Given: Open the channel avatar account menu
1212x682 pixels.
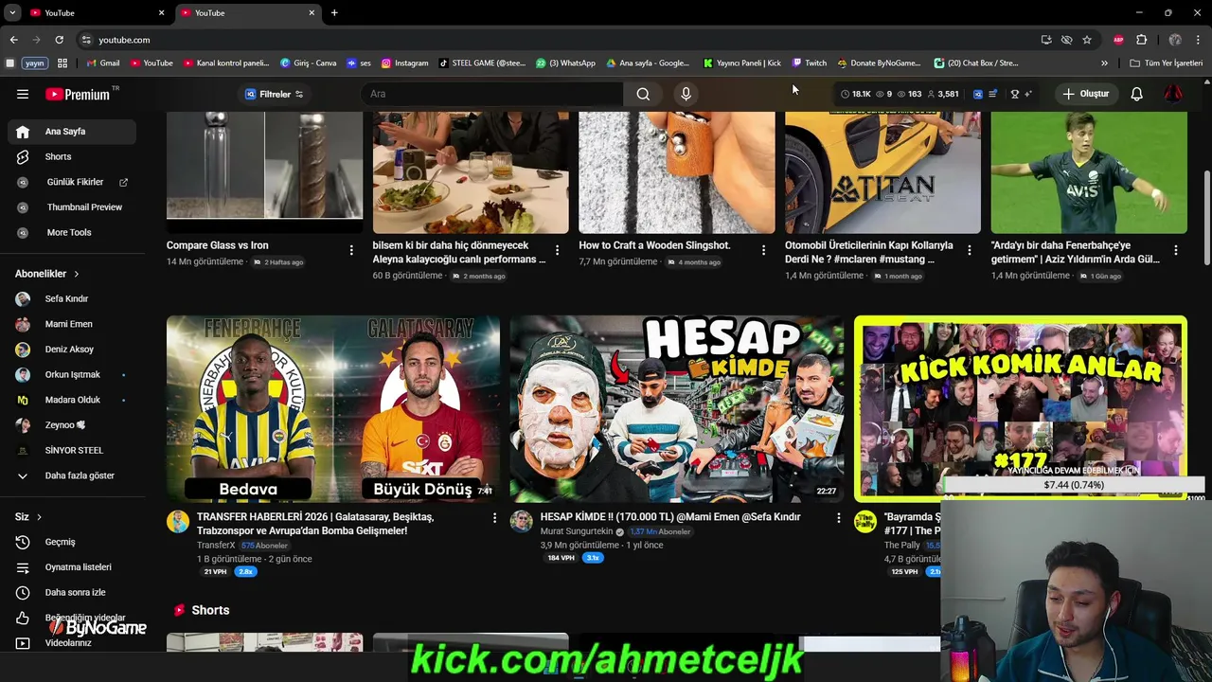Looking at the screenshot, I should tap(1173, 94).
